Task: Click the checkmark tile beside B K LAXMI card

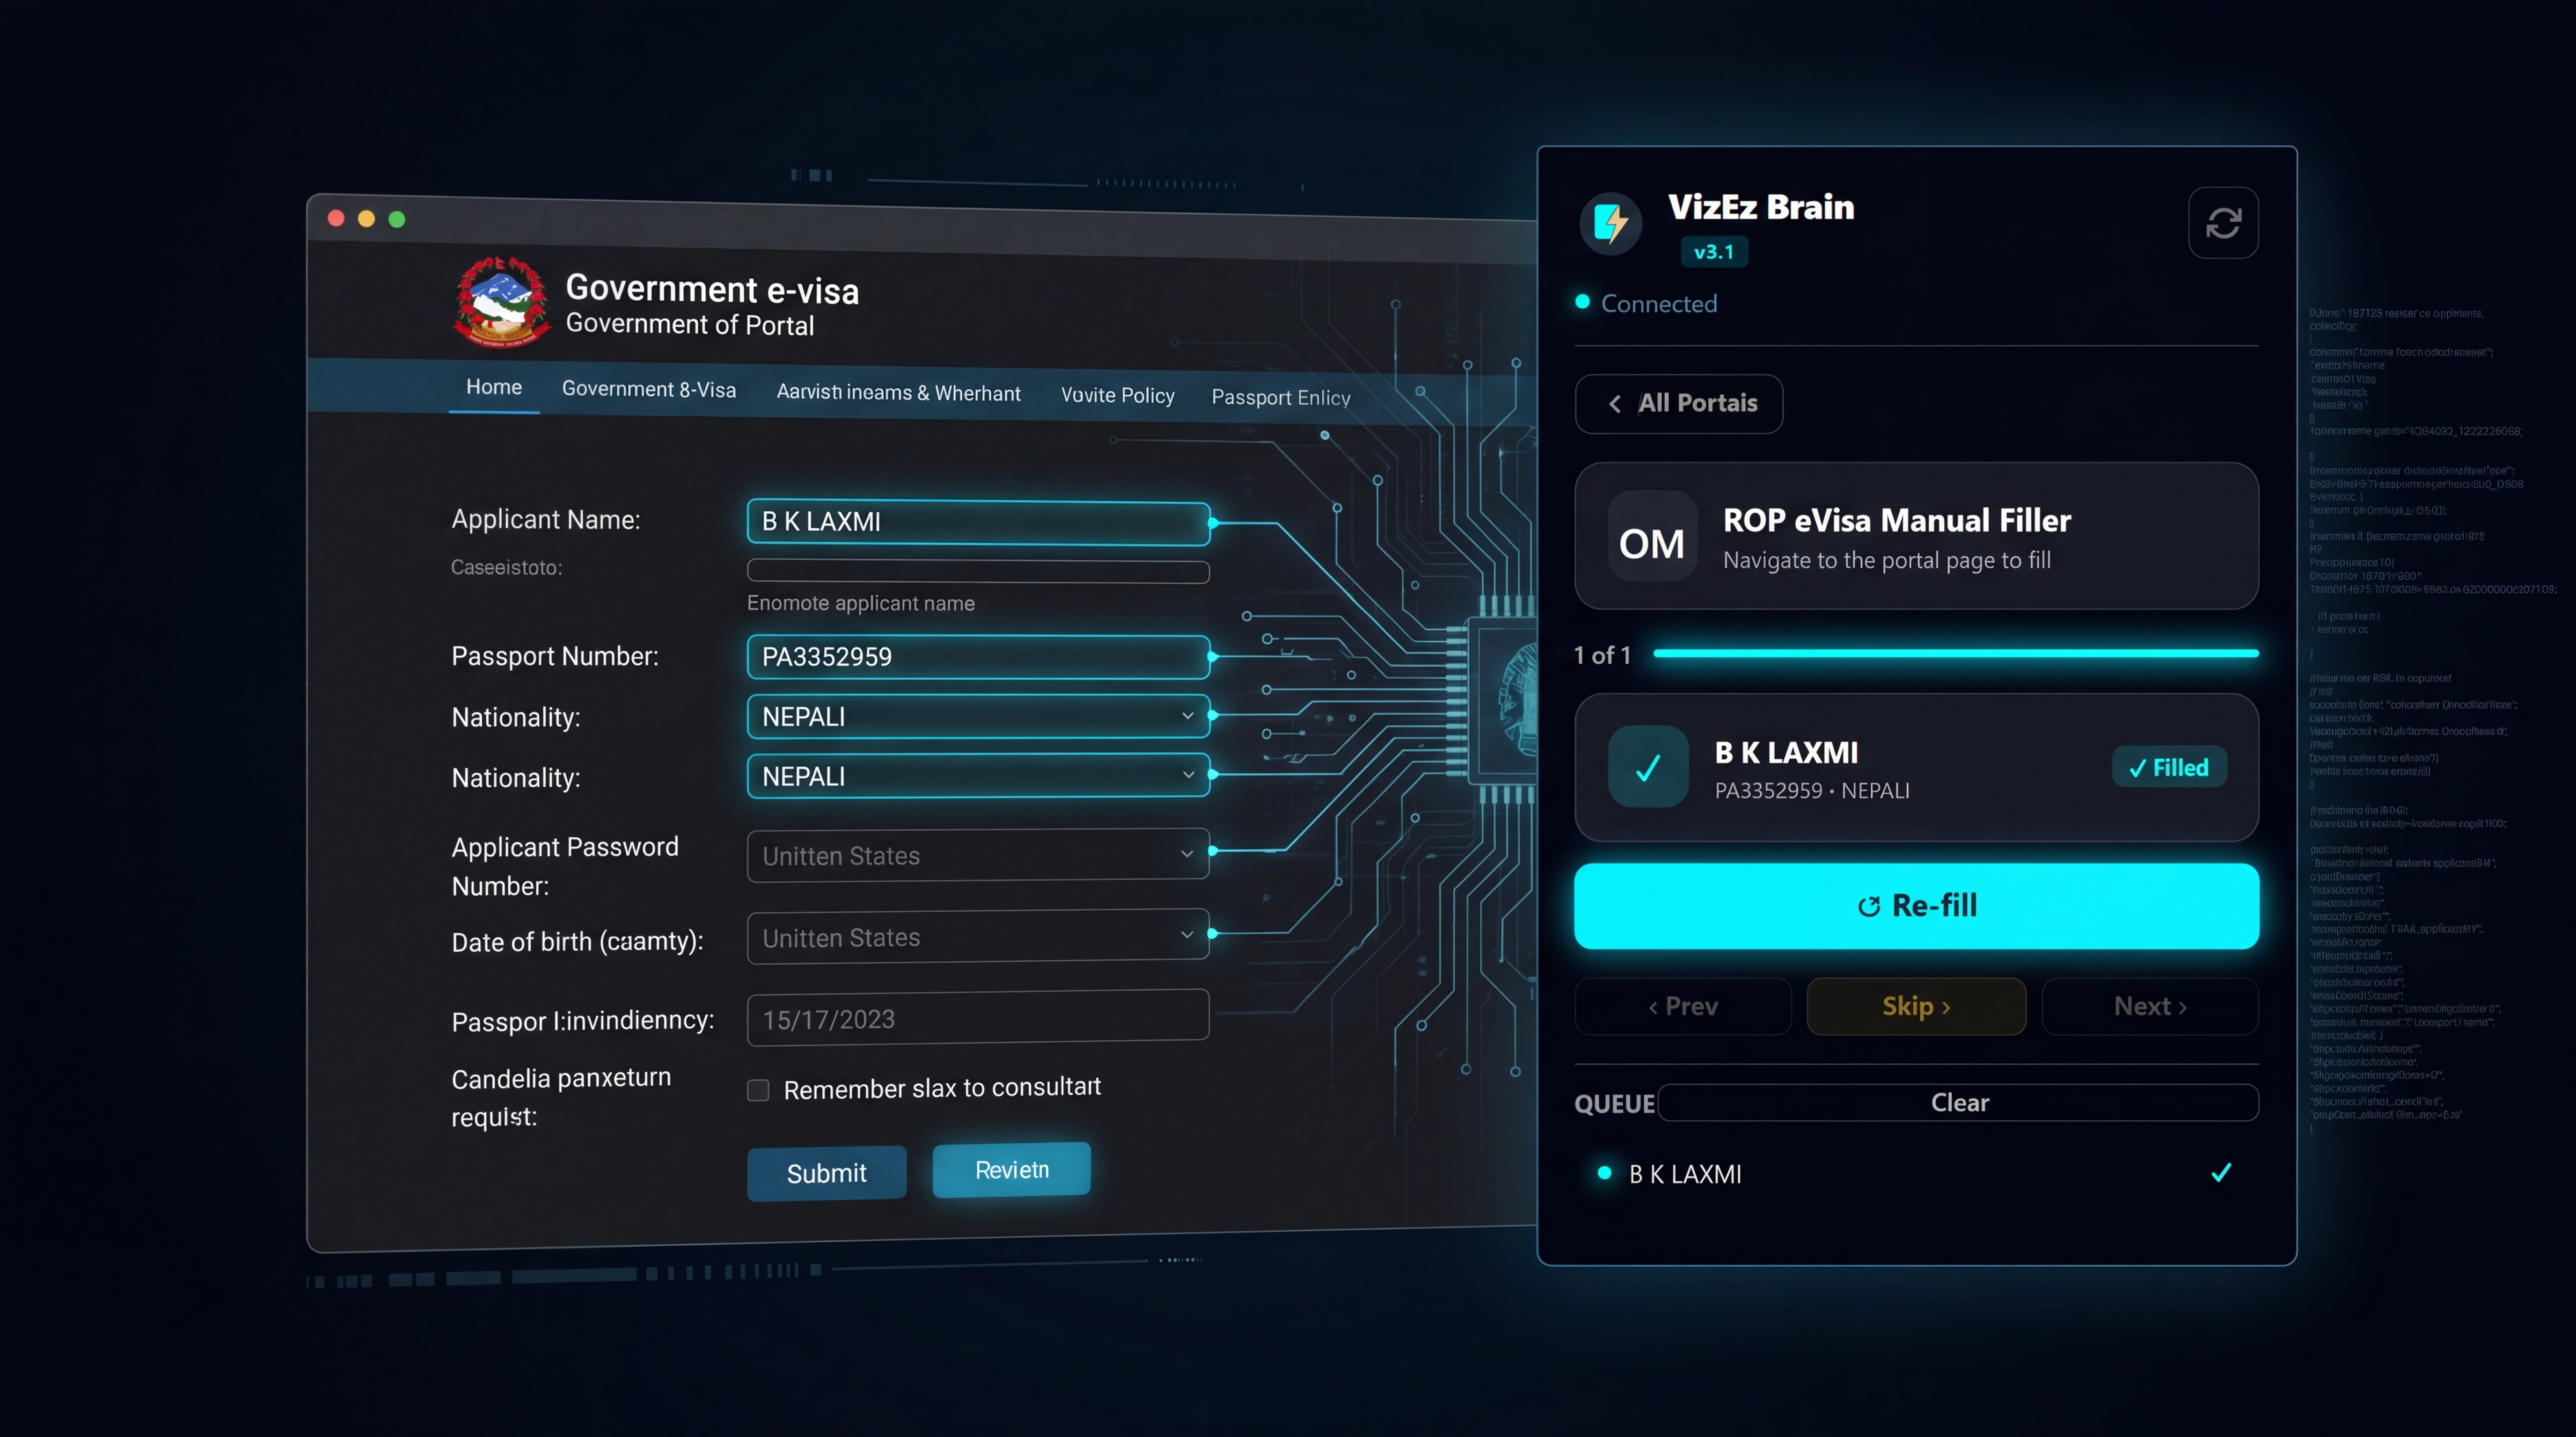Action: [x=1648, y=767]
